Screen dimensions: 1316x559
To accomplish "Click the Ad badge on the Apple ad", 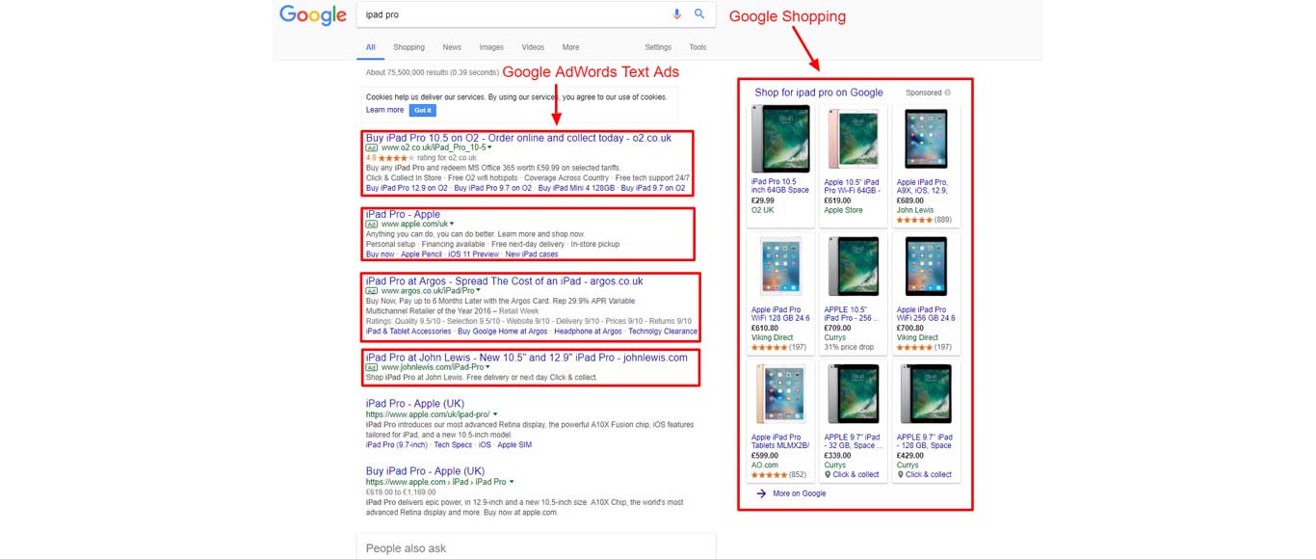I will [371, 224].
